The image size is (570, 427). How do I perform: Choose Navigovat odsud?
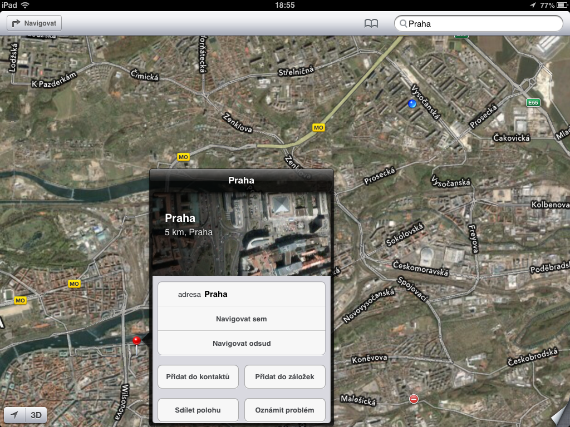pos(241,343)
